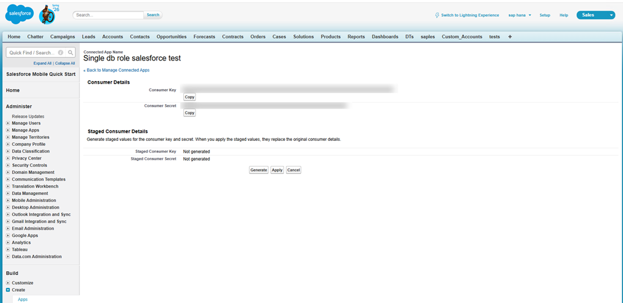
Task: Follow the Back to Manage Connected Apps link
Action: 117,70
